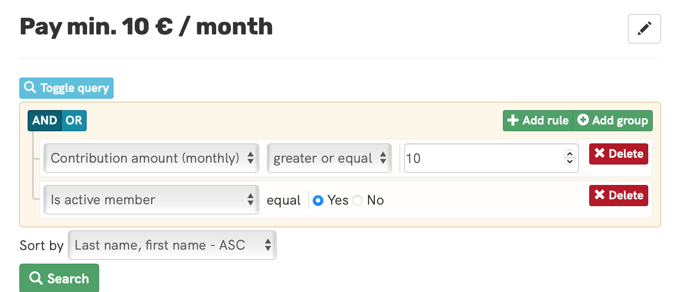Click the pencil edit icon
The height and width of the screenshot is (292, 674).
coord(644,29)
